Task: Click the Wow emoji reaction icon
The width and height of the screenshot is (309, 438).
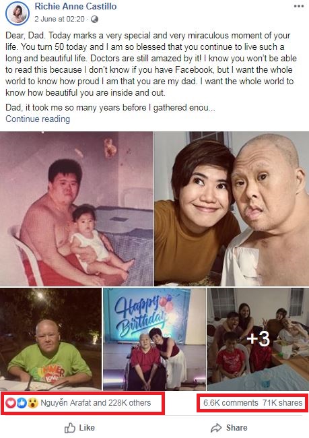Action: tap(33, 403)
